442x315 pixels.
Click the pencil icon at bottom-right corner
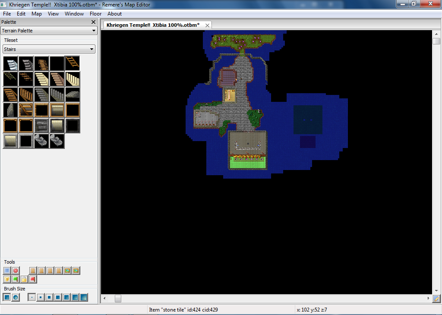[x=436, y=299]
